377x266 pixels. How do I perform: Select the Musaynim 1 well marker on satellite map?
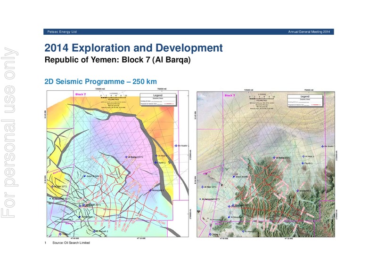click(297, 191)
